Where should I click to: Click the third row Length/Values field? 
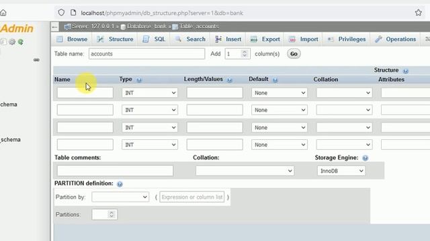click(x=215, y=127)
